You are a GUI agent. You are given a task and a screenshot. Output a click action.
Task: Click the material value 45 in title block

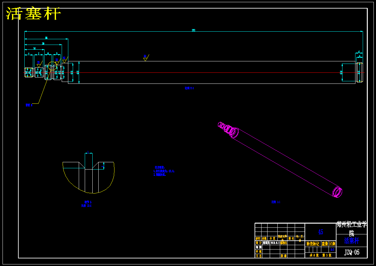[x=320, y=232]
